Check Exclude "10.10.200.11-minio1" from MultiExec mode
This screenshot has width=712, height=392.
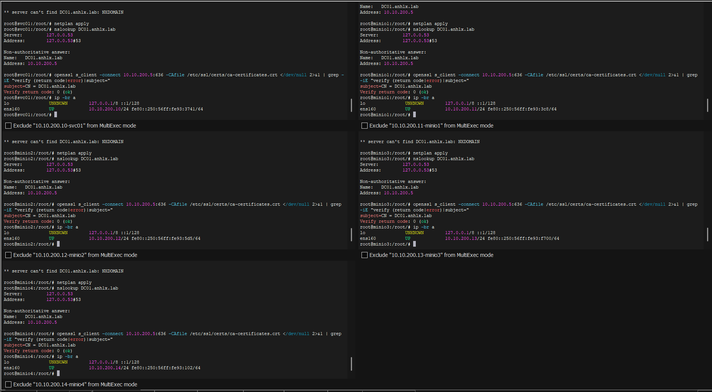365,126
